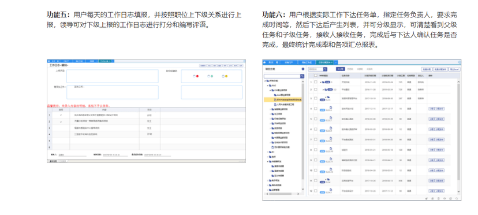The height and width of the screenshot is (215, 478).
Task: Click folder icon in task row 11
Action: click(x=328, y=179)
